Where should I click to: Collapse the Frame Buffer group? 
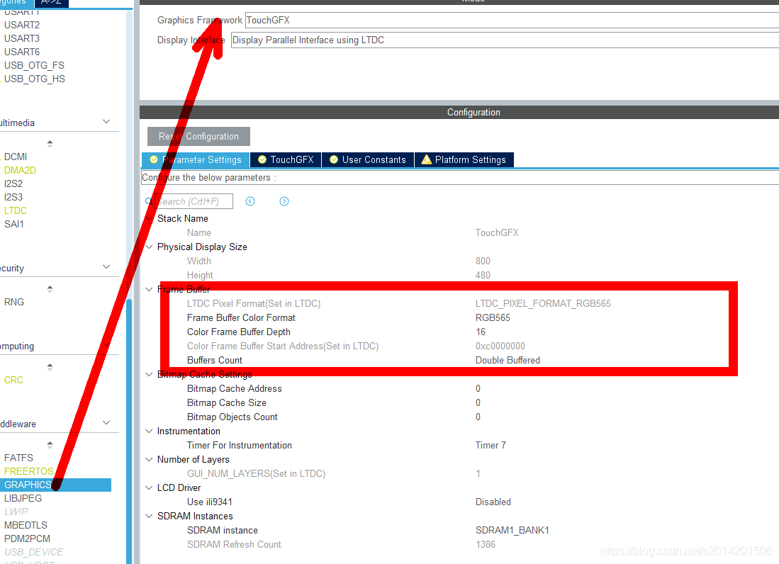[149, 289]
